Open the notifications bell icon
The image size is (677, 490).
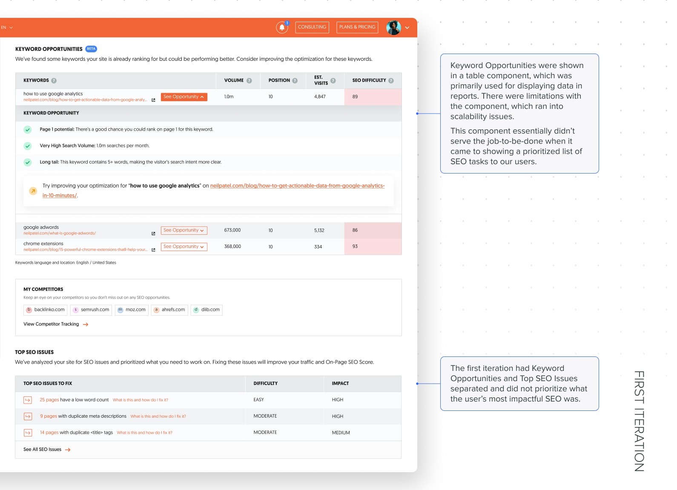pos(282,27)
